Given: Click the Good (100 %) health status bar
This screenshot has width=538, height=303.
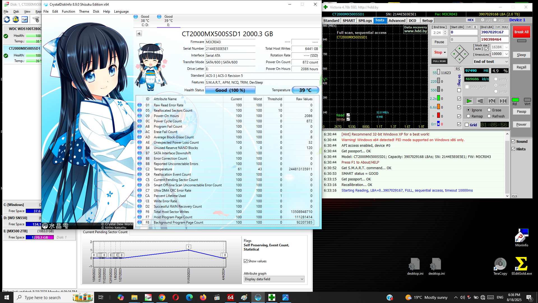Looking at the screenshot, I should (x=230, y=90).
